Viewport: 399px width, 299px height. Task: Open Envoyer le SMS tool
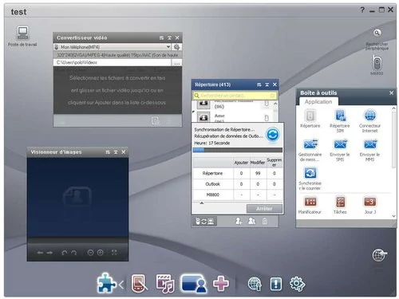340,150
